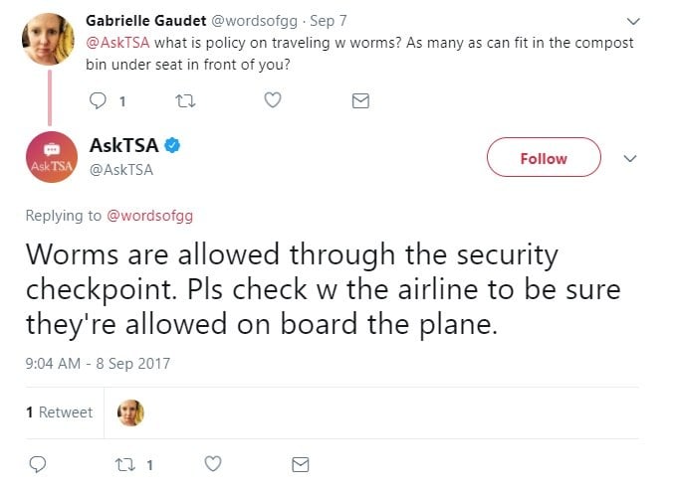
Task: Follow the AskTSA account
Action: tap(544, 158)
